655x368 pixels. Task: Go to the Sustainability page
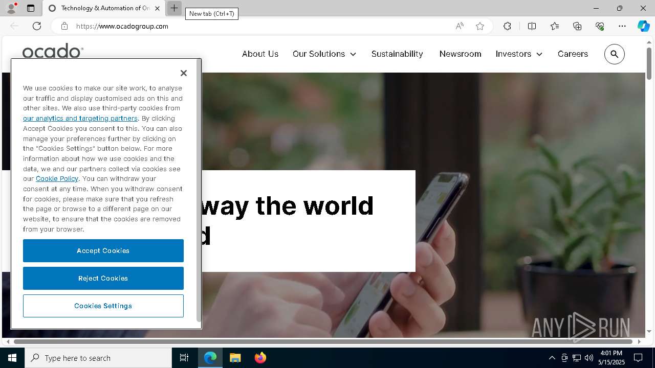(x=397, y=54)
